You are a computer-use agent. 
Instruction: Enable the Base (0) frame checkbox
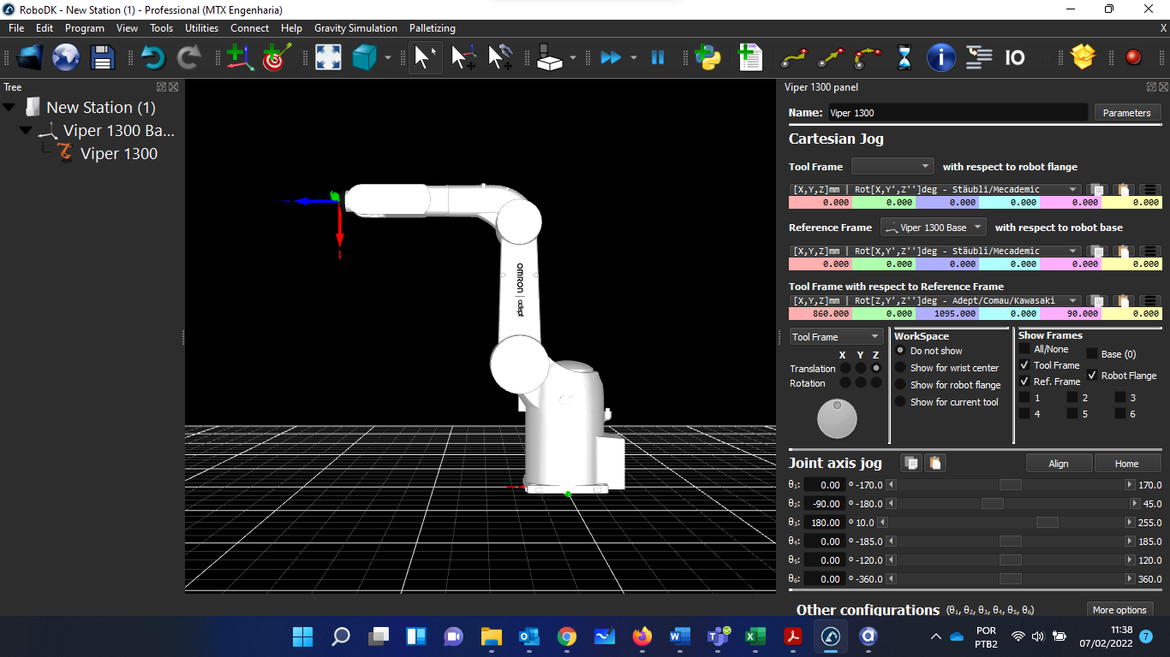(x=1092, y=354)
